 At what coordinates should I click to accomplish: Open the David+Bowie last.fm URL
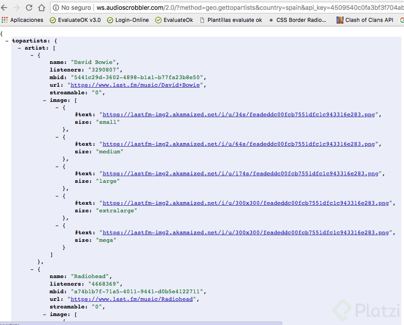(135, 85)
